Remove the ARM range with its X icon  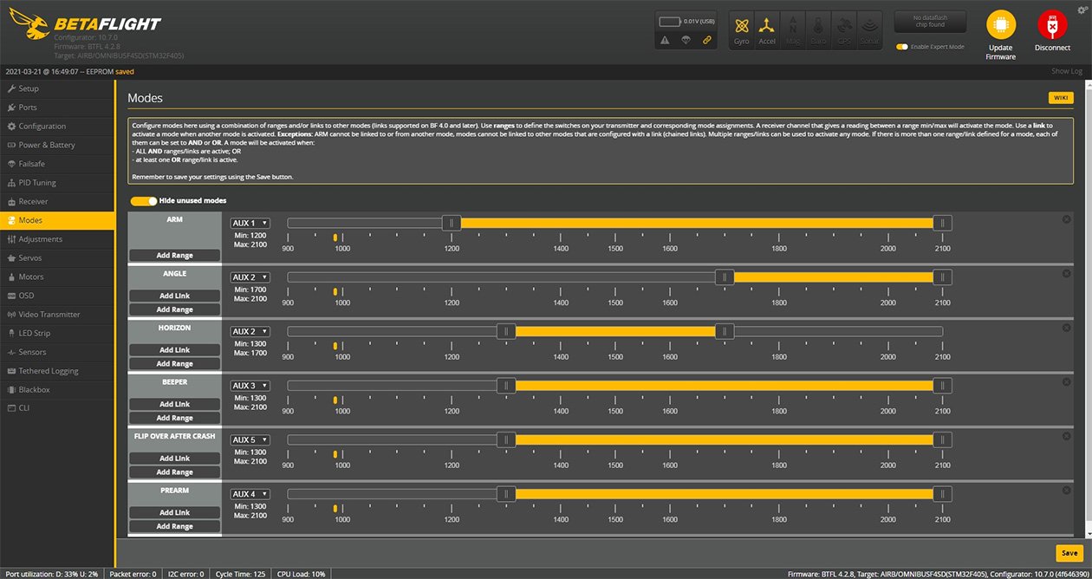click(x=1066, y=219)
